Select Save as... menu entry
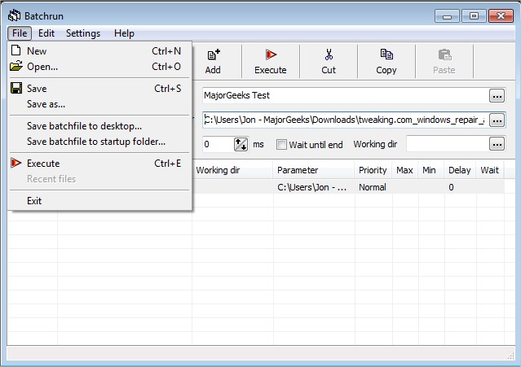This screenshot has width=521, height=367. [x=99, y=104]
